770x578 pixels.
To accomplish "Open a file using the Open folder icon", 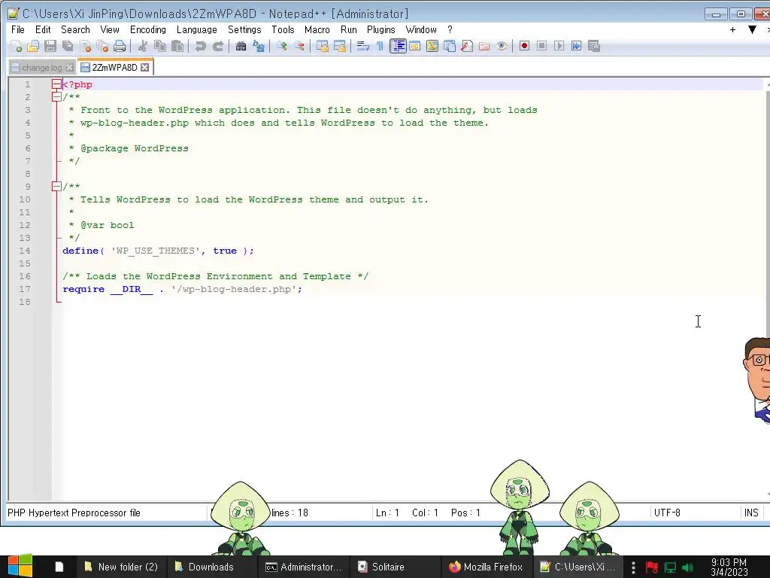I will click(33, 46).
